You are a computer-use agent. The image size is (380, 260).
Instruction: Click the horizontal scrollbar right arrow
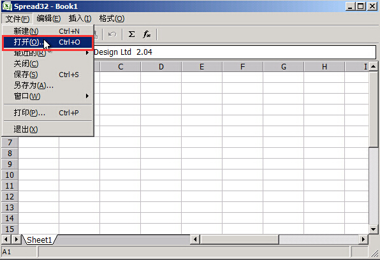point(363,240)
